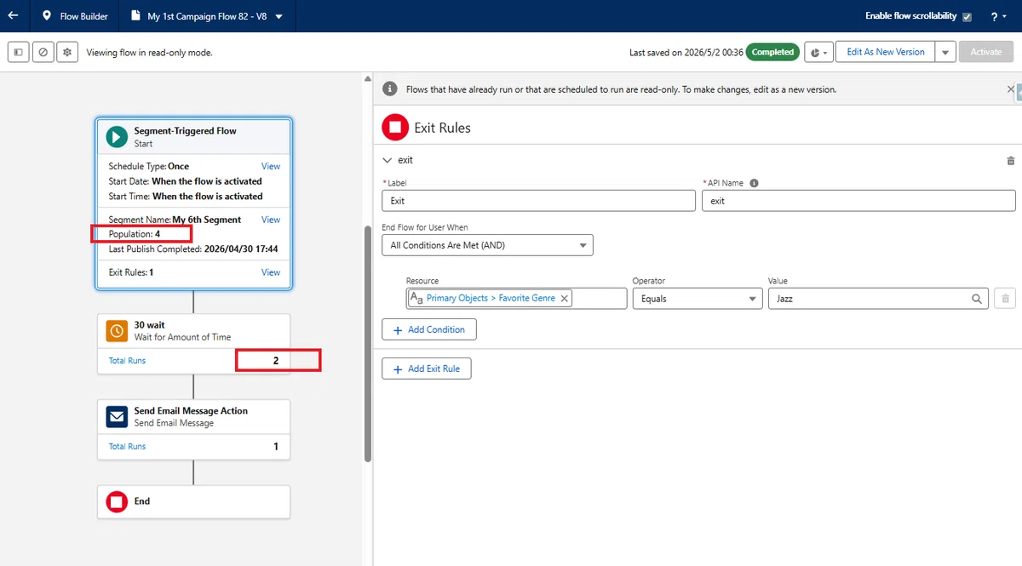Toggle the left toolbox panel icon
This screenshot has width=1022, height=566.
(18, 52)
